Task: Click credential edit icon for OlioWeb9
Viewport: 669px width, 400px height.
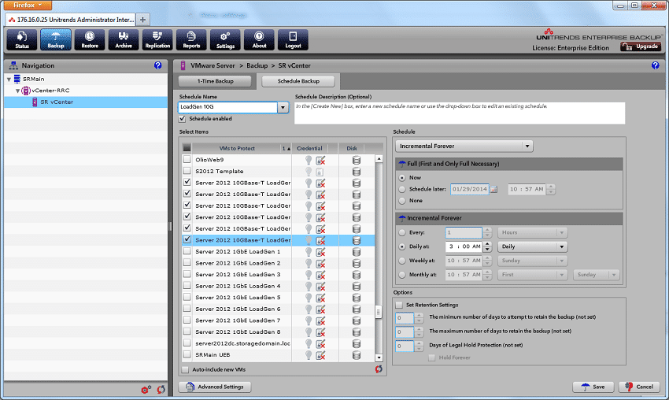Action: [x=320, y=160]
